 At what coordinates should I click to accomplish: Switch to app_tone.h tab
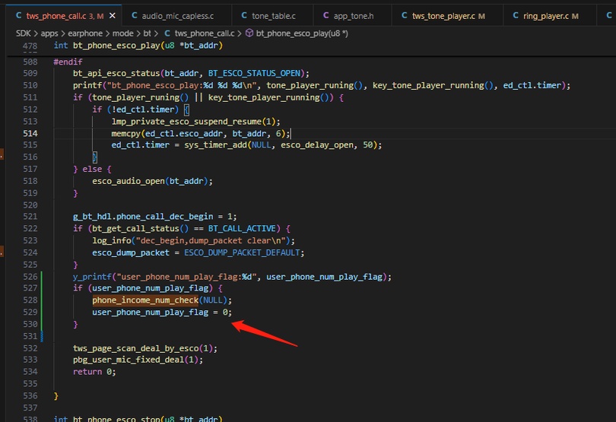[348, 16]
